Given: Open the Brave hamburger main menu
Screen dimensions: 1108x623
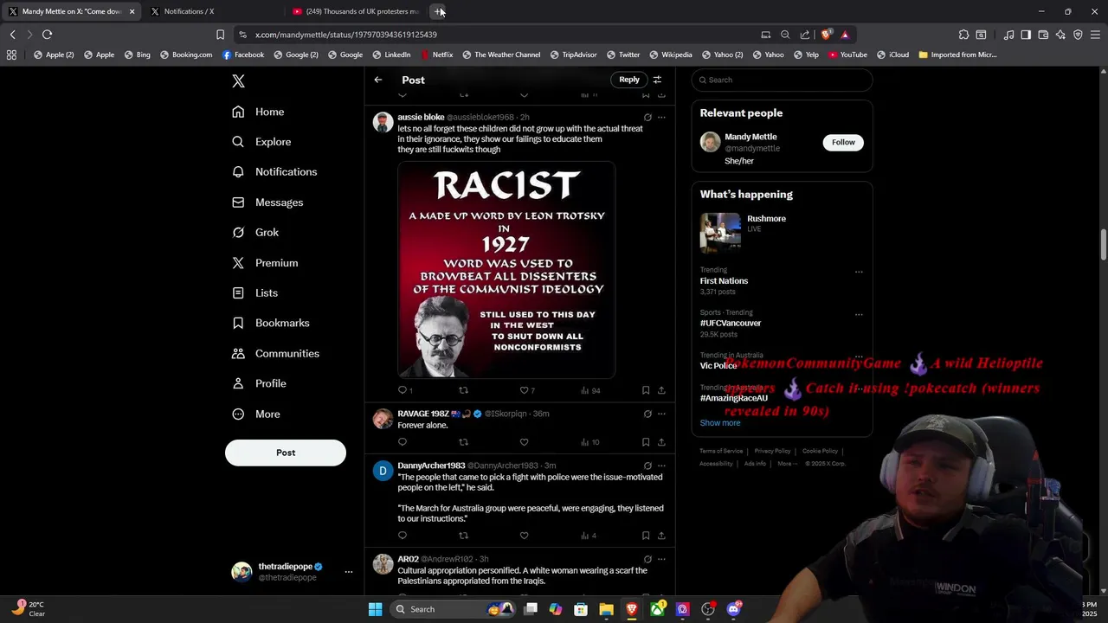Looking at the screenshot, I should 1095,35.
